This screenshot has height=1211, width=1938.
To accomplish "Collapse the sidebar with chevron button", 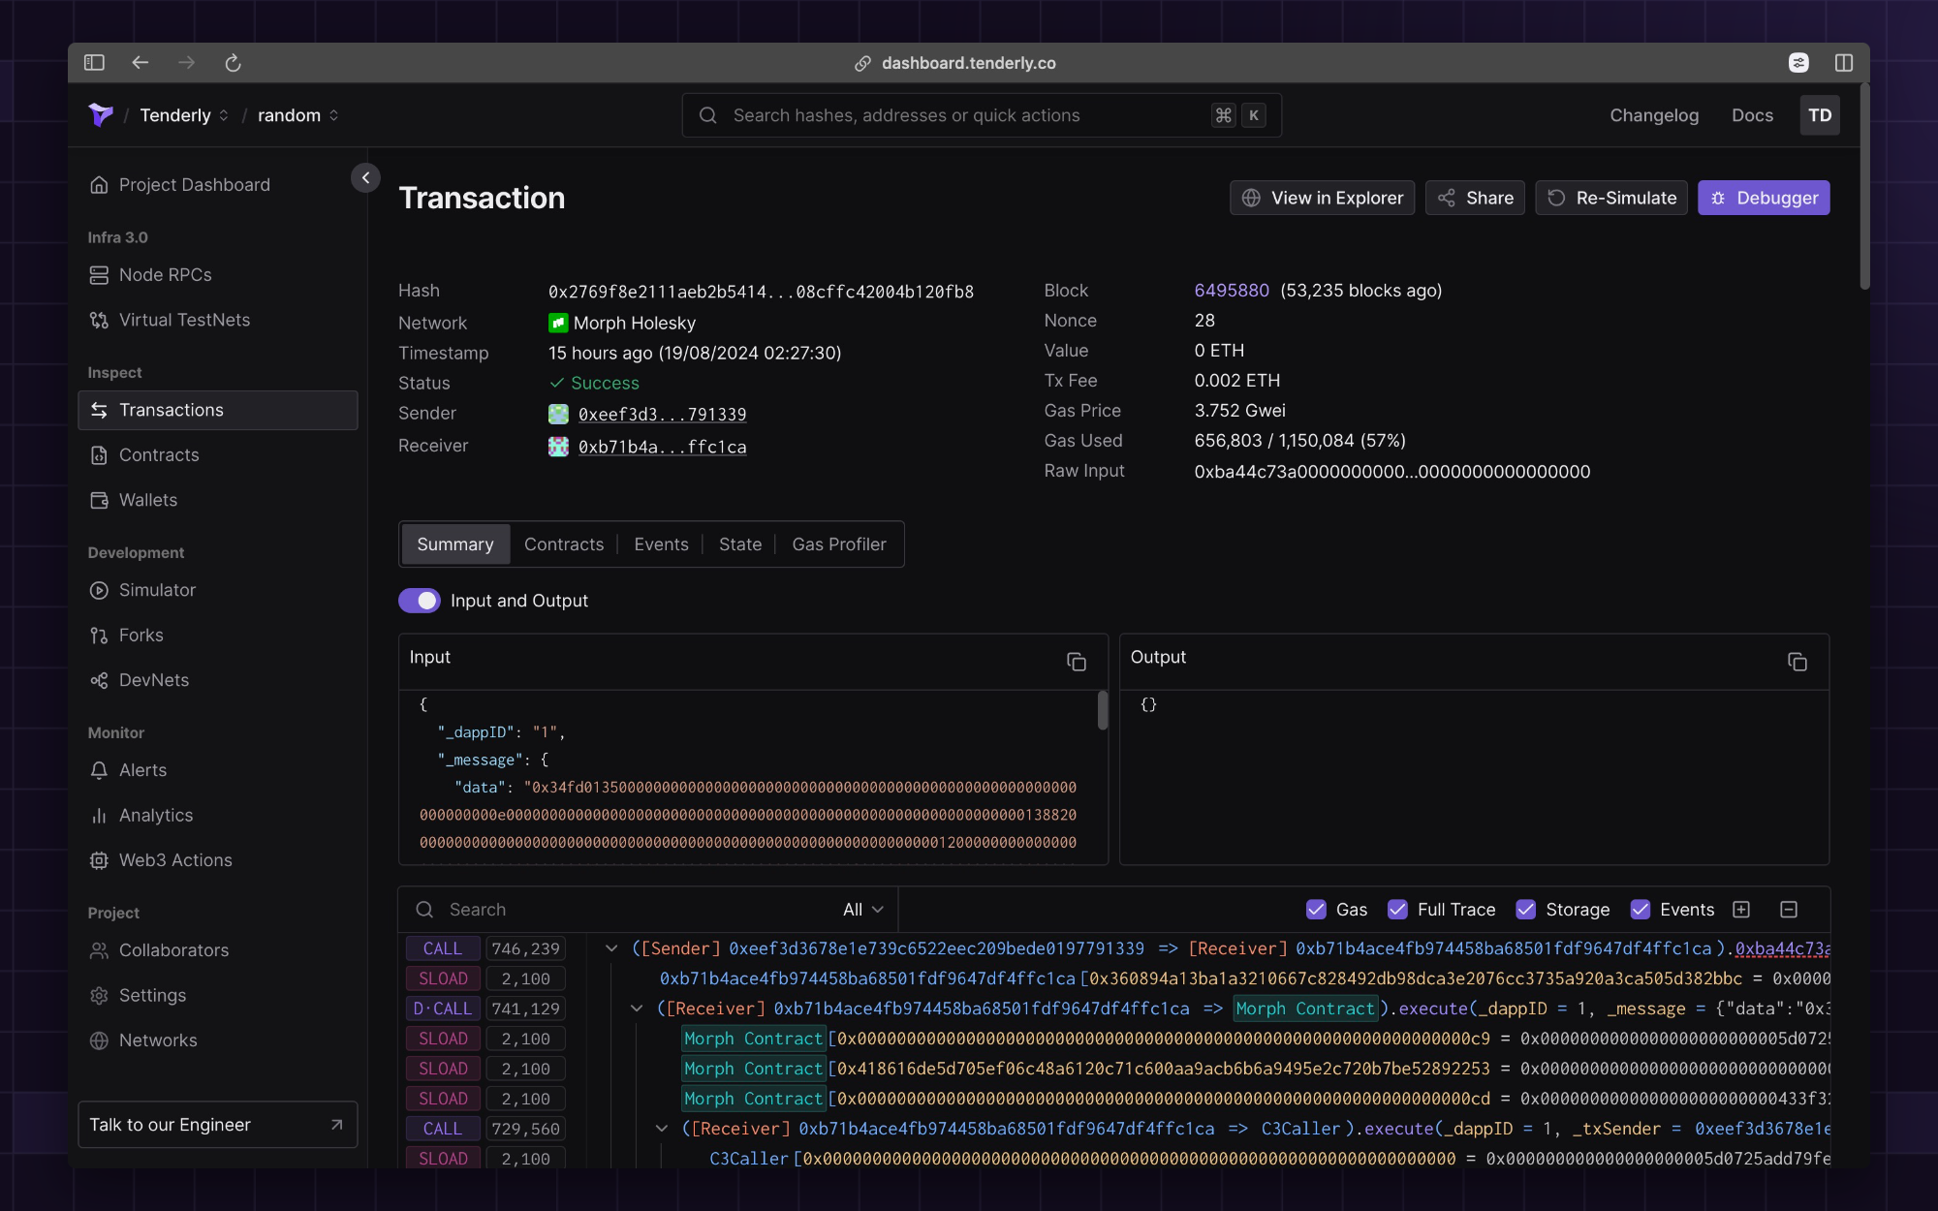I will 365,177.
